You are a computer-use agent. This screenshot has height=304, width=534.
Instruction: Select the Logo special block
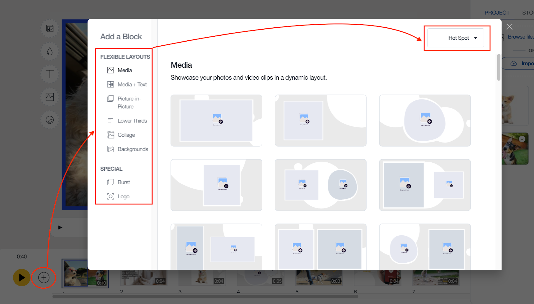pyautogui.click(x=123, y=197)
